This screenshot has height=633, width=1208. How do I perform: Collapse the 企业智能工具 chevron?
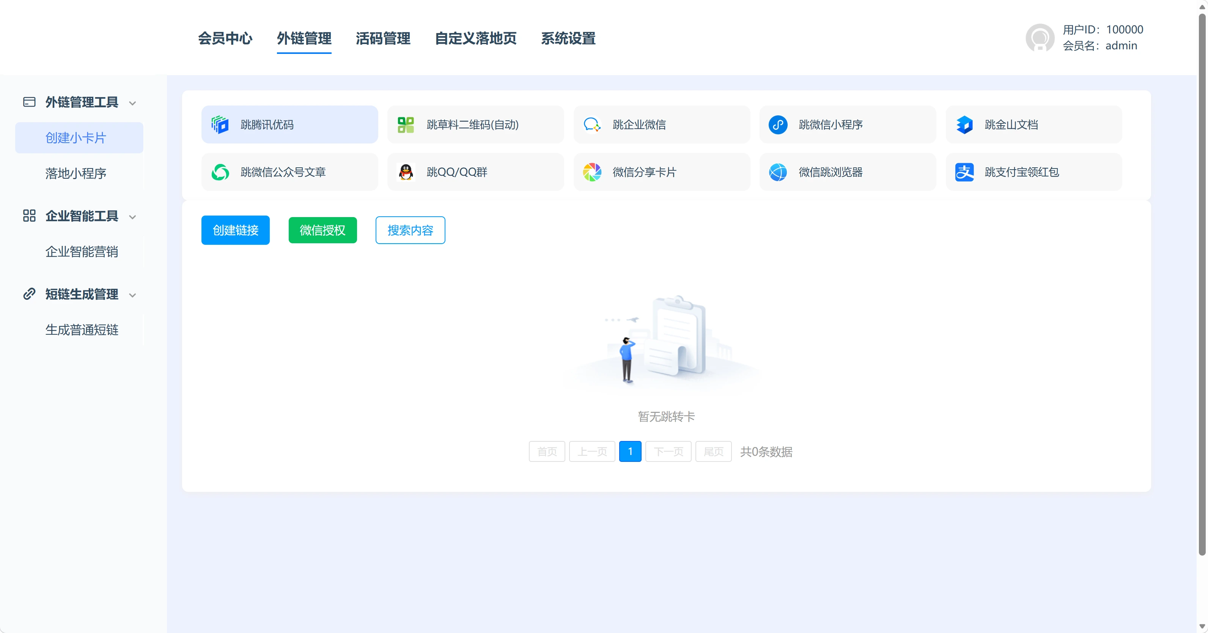pyautogui.click(x=133, y=217)
